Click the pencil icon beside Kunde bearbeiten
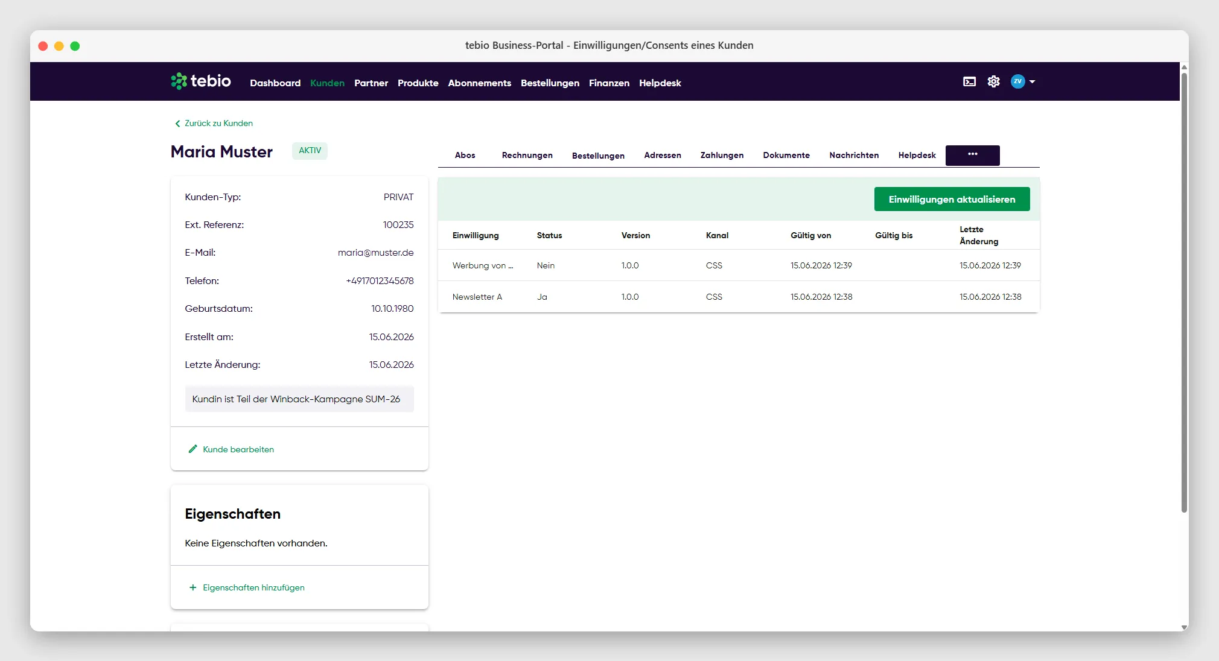The width and height of the screenshot is (1219, 661). (x=193, y=449)
